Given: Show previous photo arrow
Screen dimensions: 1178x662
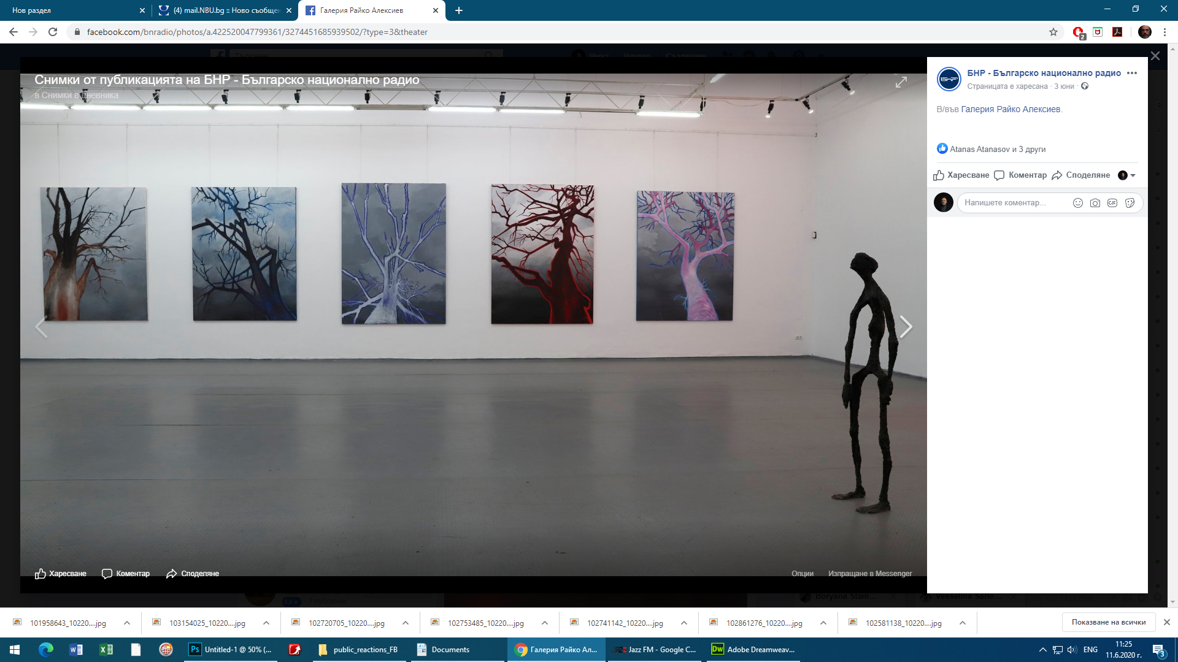Looking at the screenshot, I should click(41, 327).
